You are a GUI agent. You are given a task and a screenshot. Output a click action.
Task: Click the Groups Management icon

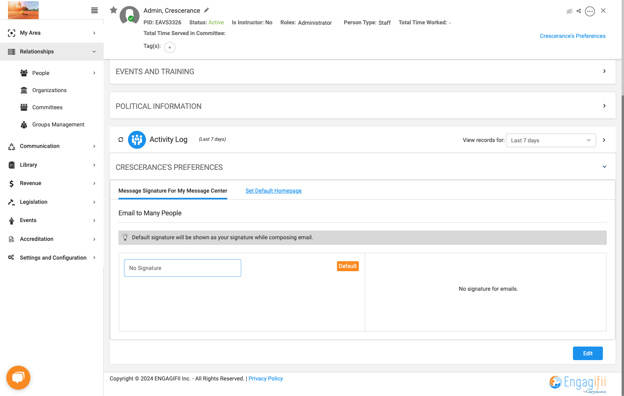(24, 124)
